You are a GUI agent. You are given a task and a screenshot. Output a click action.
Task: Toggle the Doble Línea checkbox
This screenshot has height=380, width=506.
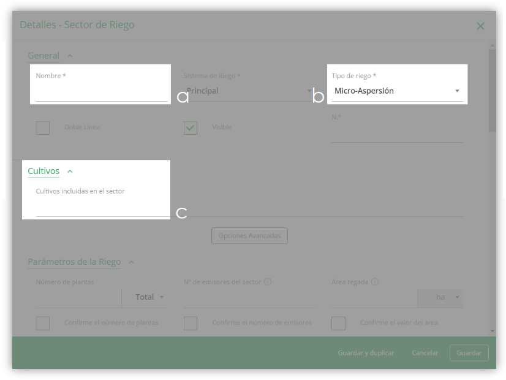(x=43, y=128)
